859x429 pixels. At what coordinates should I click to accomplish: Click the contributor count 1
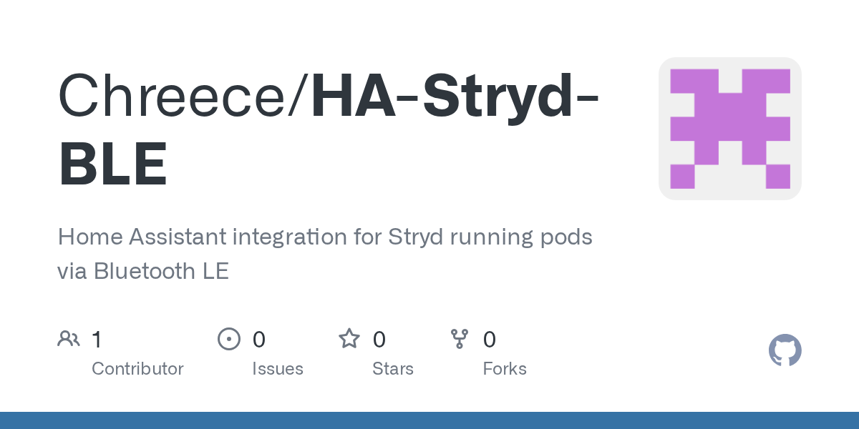97,339
